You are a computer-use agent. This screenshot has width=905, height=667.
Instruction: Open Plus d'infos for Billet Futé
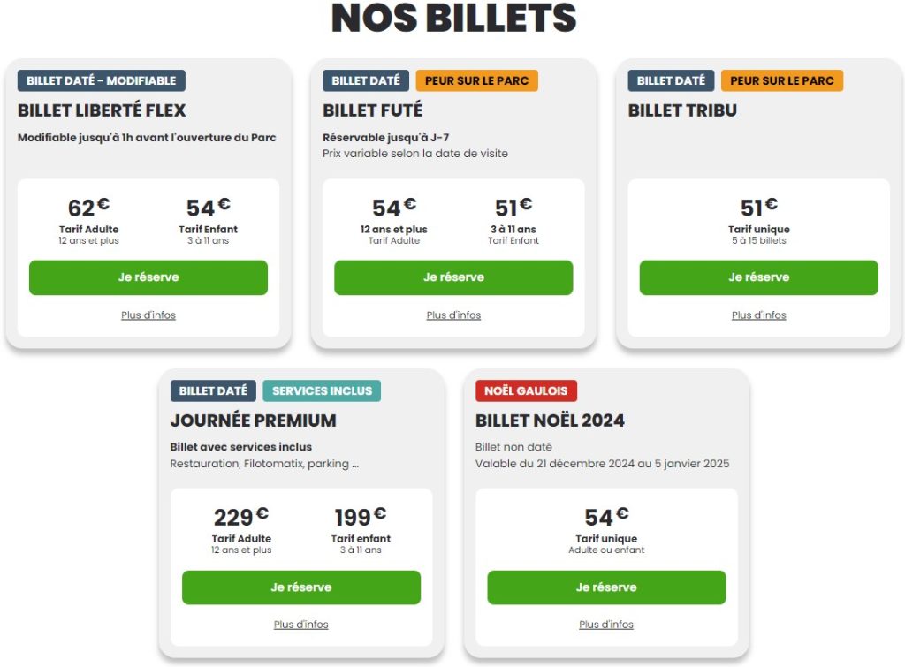452,315
